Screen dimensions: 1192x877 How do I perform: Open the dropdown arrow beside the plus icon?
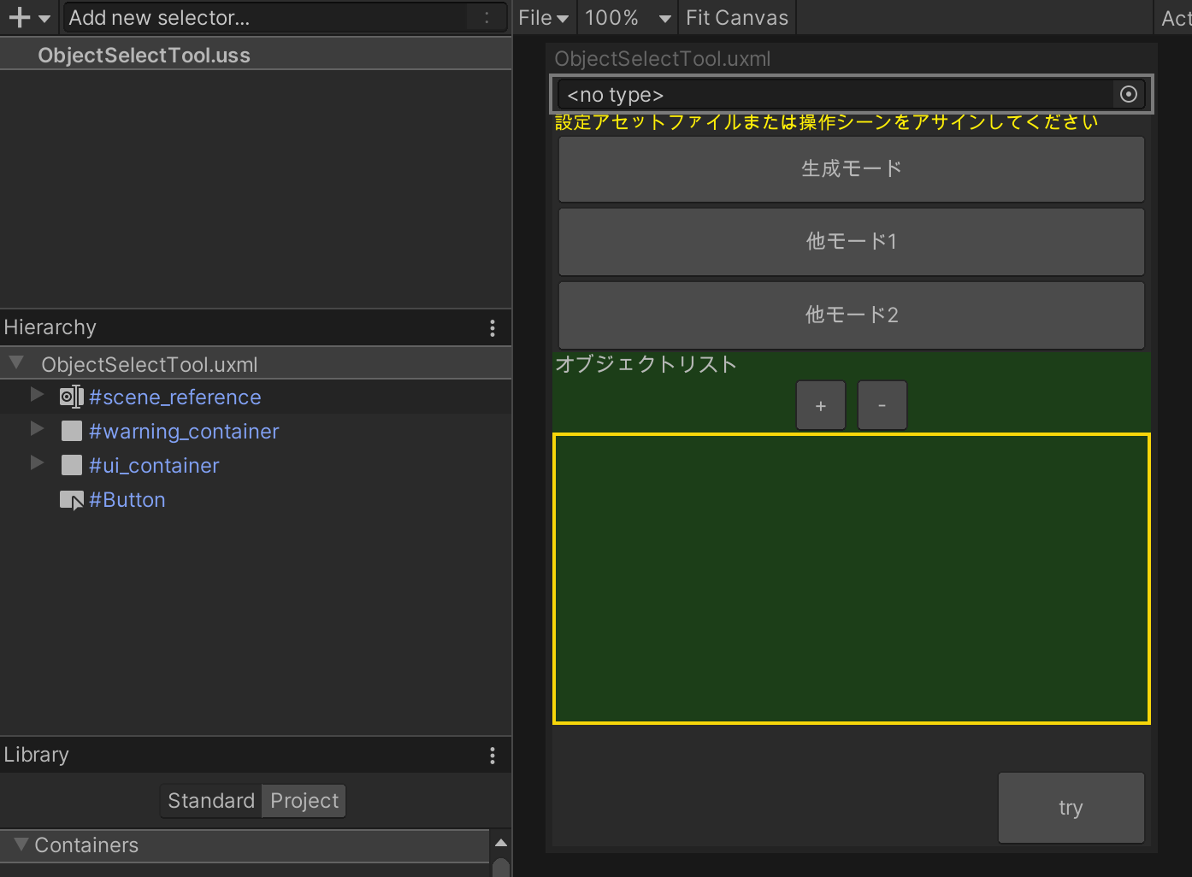tap(45, 19)
